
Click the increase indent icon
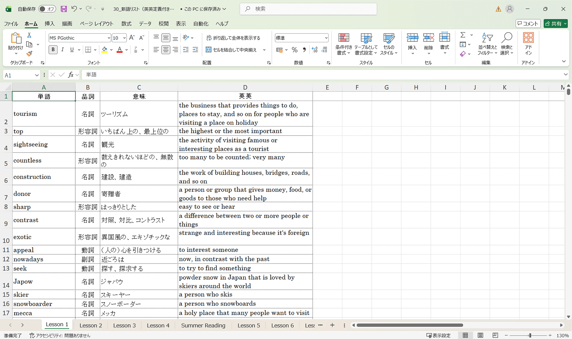195,50
